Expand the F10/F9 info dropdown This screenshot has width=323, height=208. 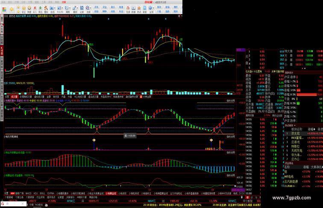pyautogui.click(x=62, y=8)
